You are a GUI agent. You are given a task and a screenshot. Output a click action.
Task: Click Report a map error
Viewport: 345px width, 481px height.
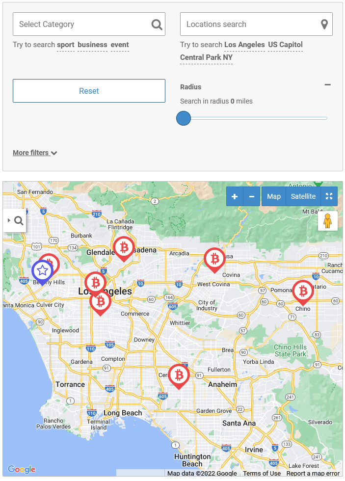[313, 473]
